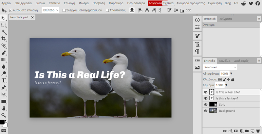The image size is (262, 134).
Task: Select the Rectangle shape tool
Action: pos(4,101)
